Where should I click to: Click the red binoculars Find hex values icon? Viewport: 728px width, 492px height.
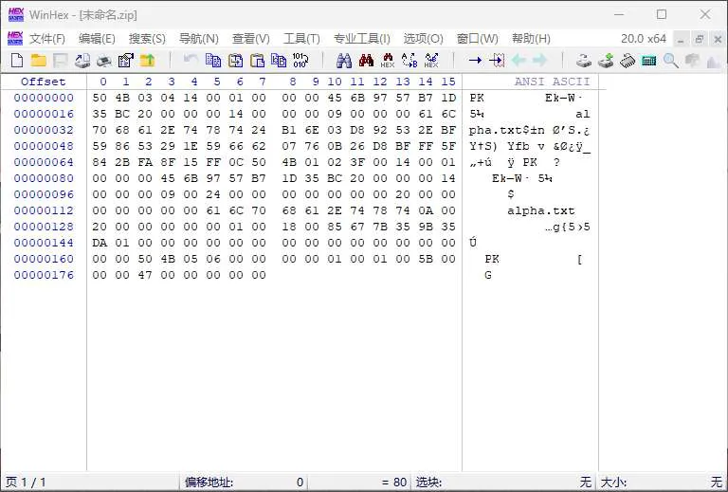pyautogui.click(x=366, y=61)
